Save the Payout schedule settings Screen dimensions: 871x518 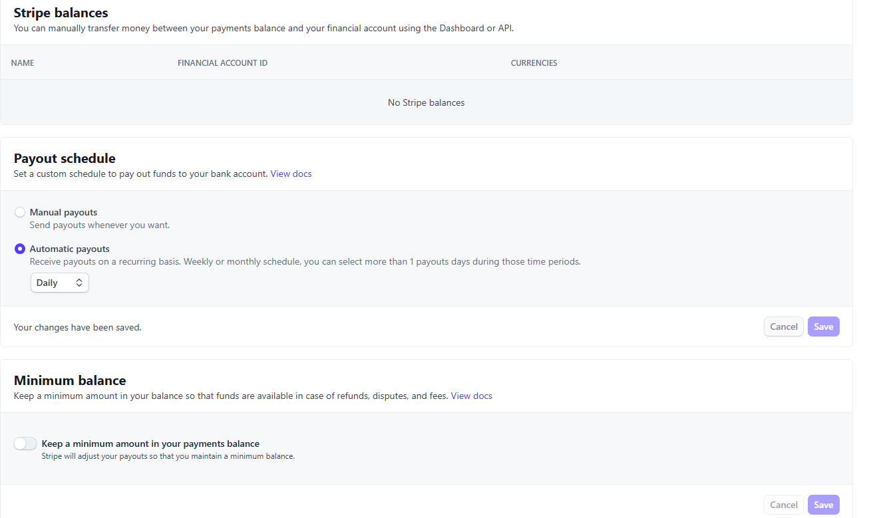pyautogui.click(x=824, y=326)
